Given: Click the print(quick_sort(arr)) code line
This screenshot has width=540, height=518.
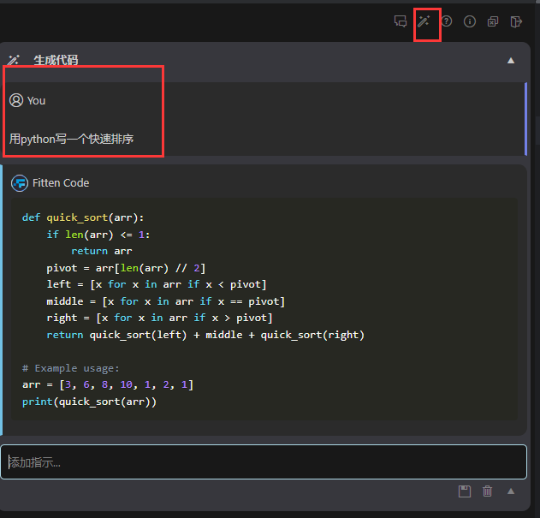Looking at the screenshot, I should 89,402.
